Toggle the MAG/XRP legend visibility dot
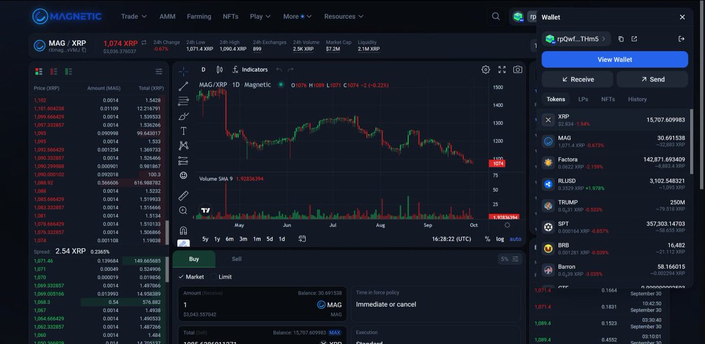 click(281, 85)
